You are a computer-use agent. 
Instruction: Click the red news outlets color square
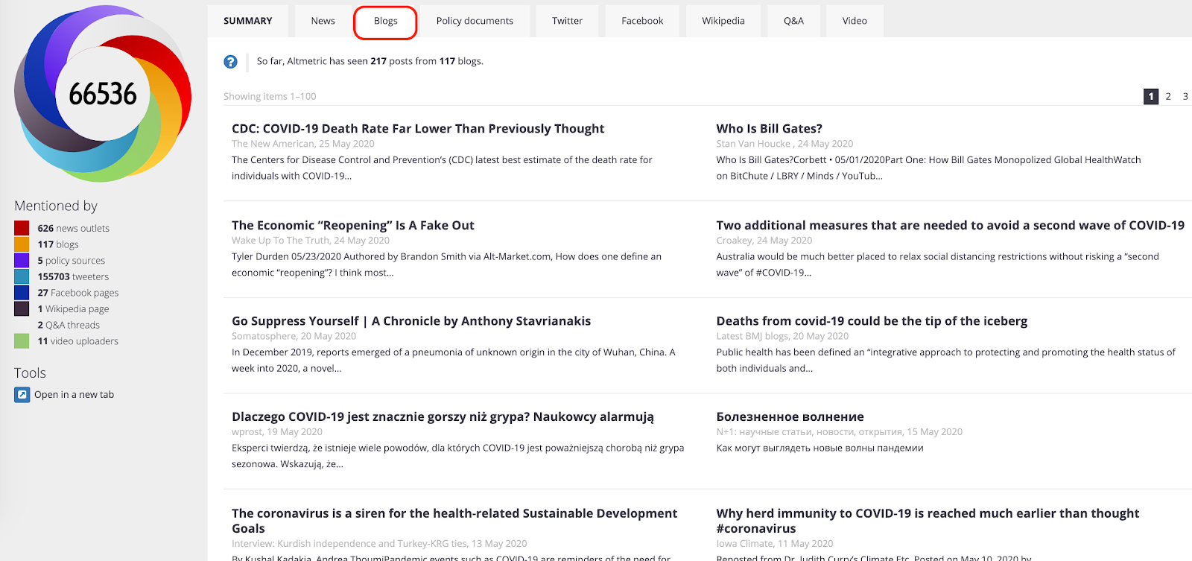pyautogui.click(x=22, y=228)
